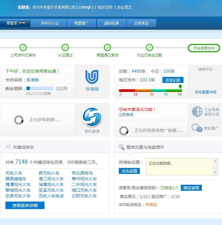Viewport: 222px width, 225px height.
Task: Click the green marker on score bar
Action: point(180,87)
